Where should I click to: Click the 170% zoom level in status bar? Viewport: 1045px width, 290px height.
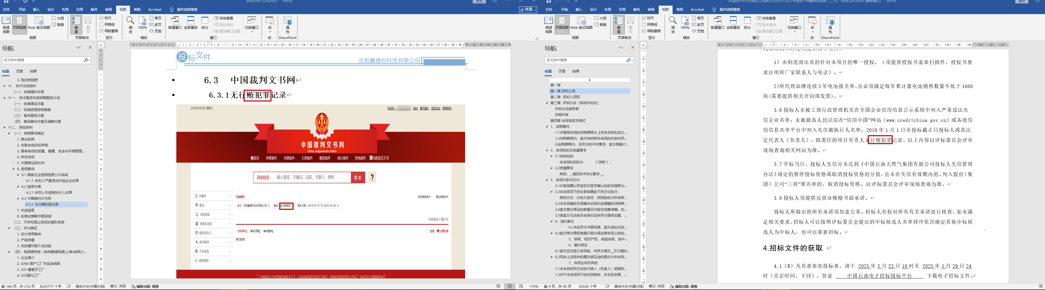coord(534,286)
